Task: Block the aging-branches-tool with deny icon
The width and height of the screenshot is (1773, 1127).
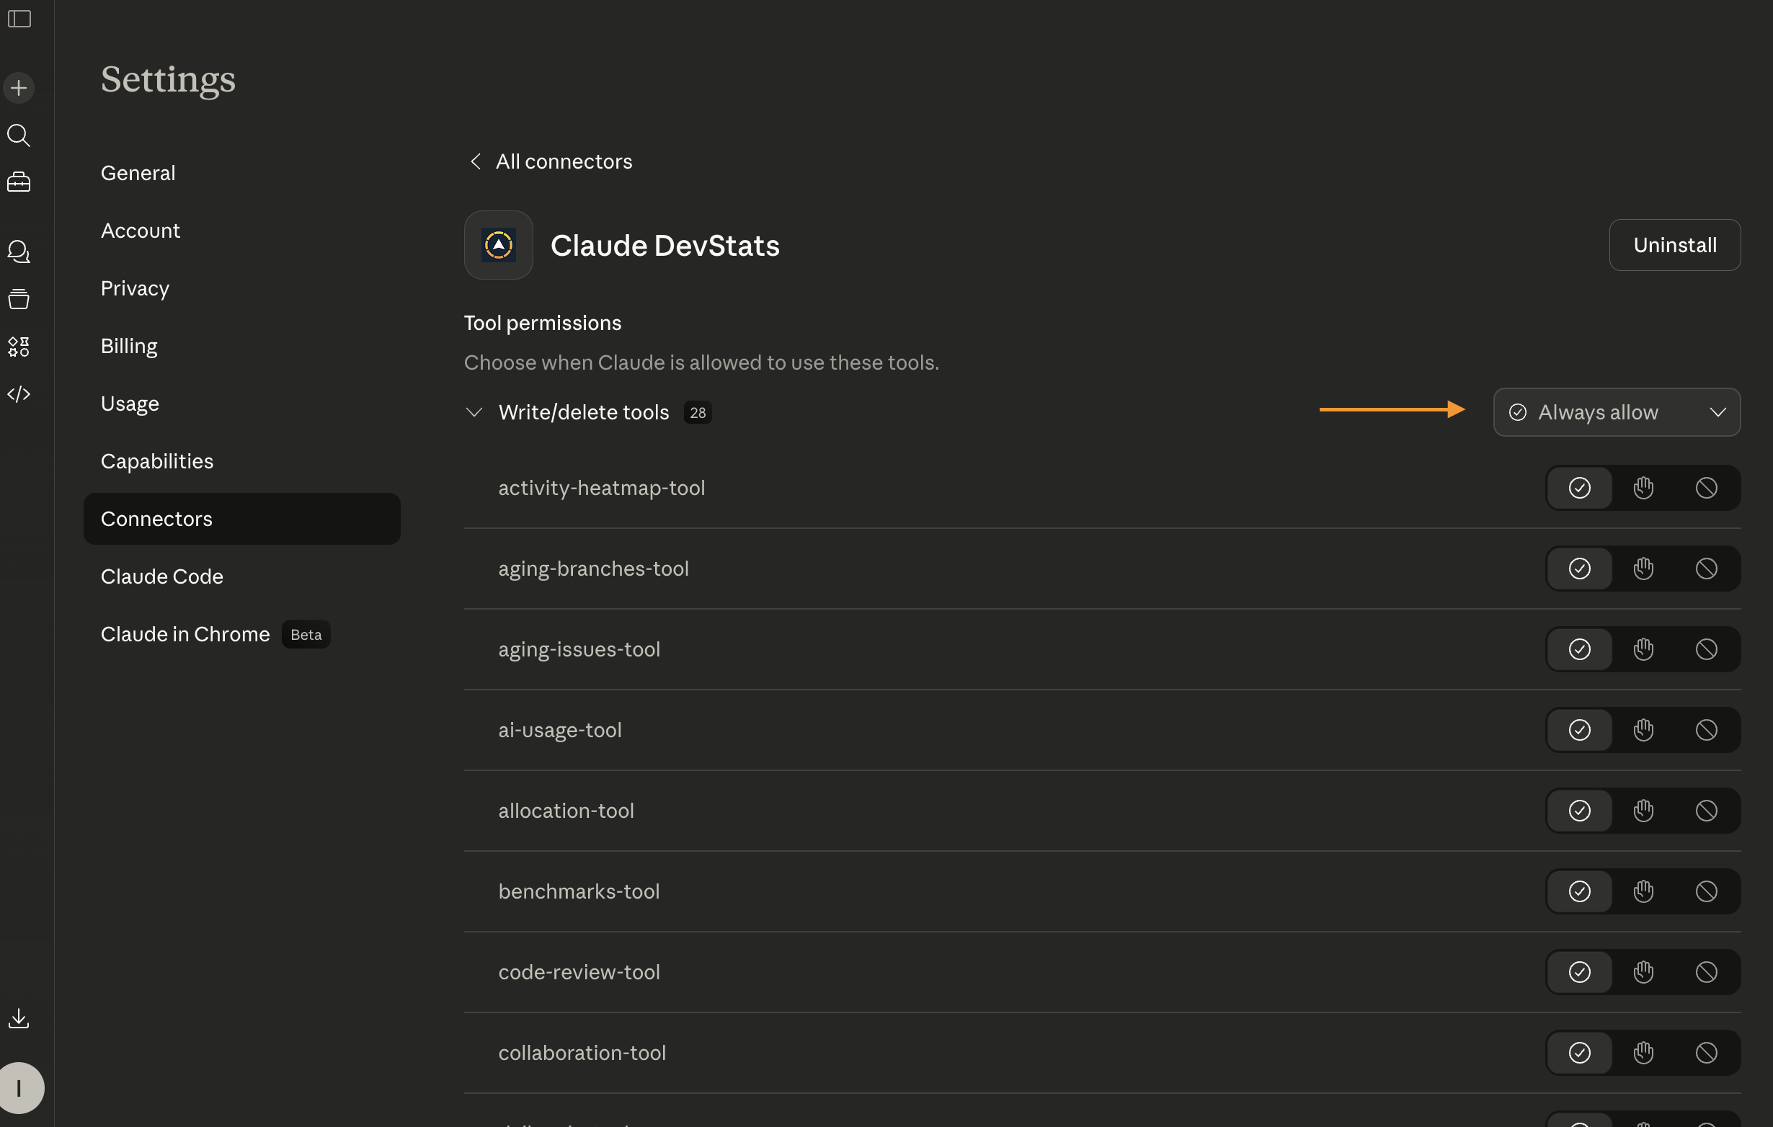Action: (1706, 569)
